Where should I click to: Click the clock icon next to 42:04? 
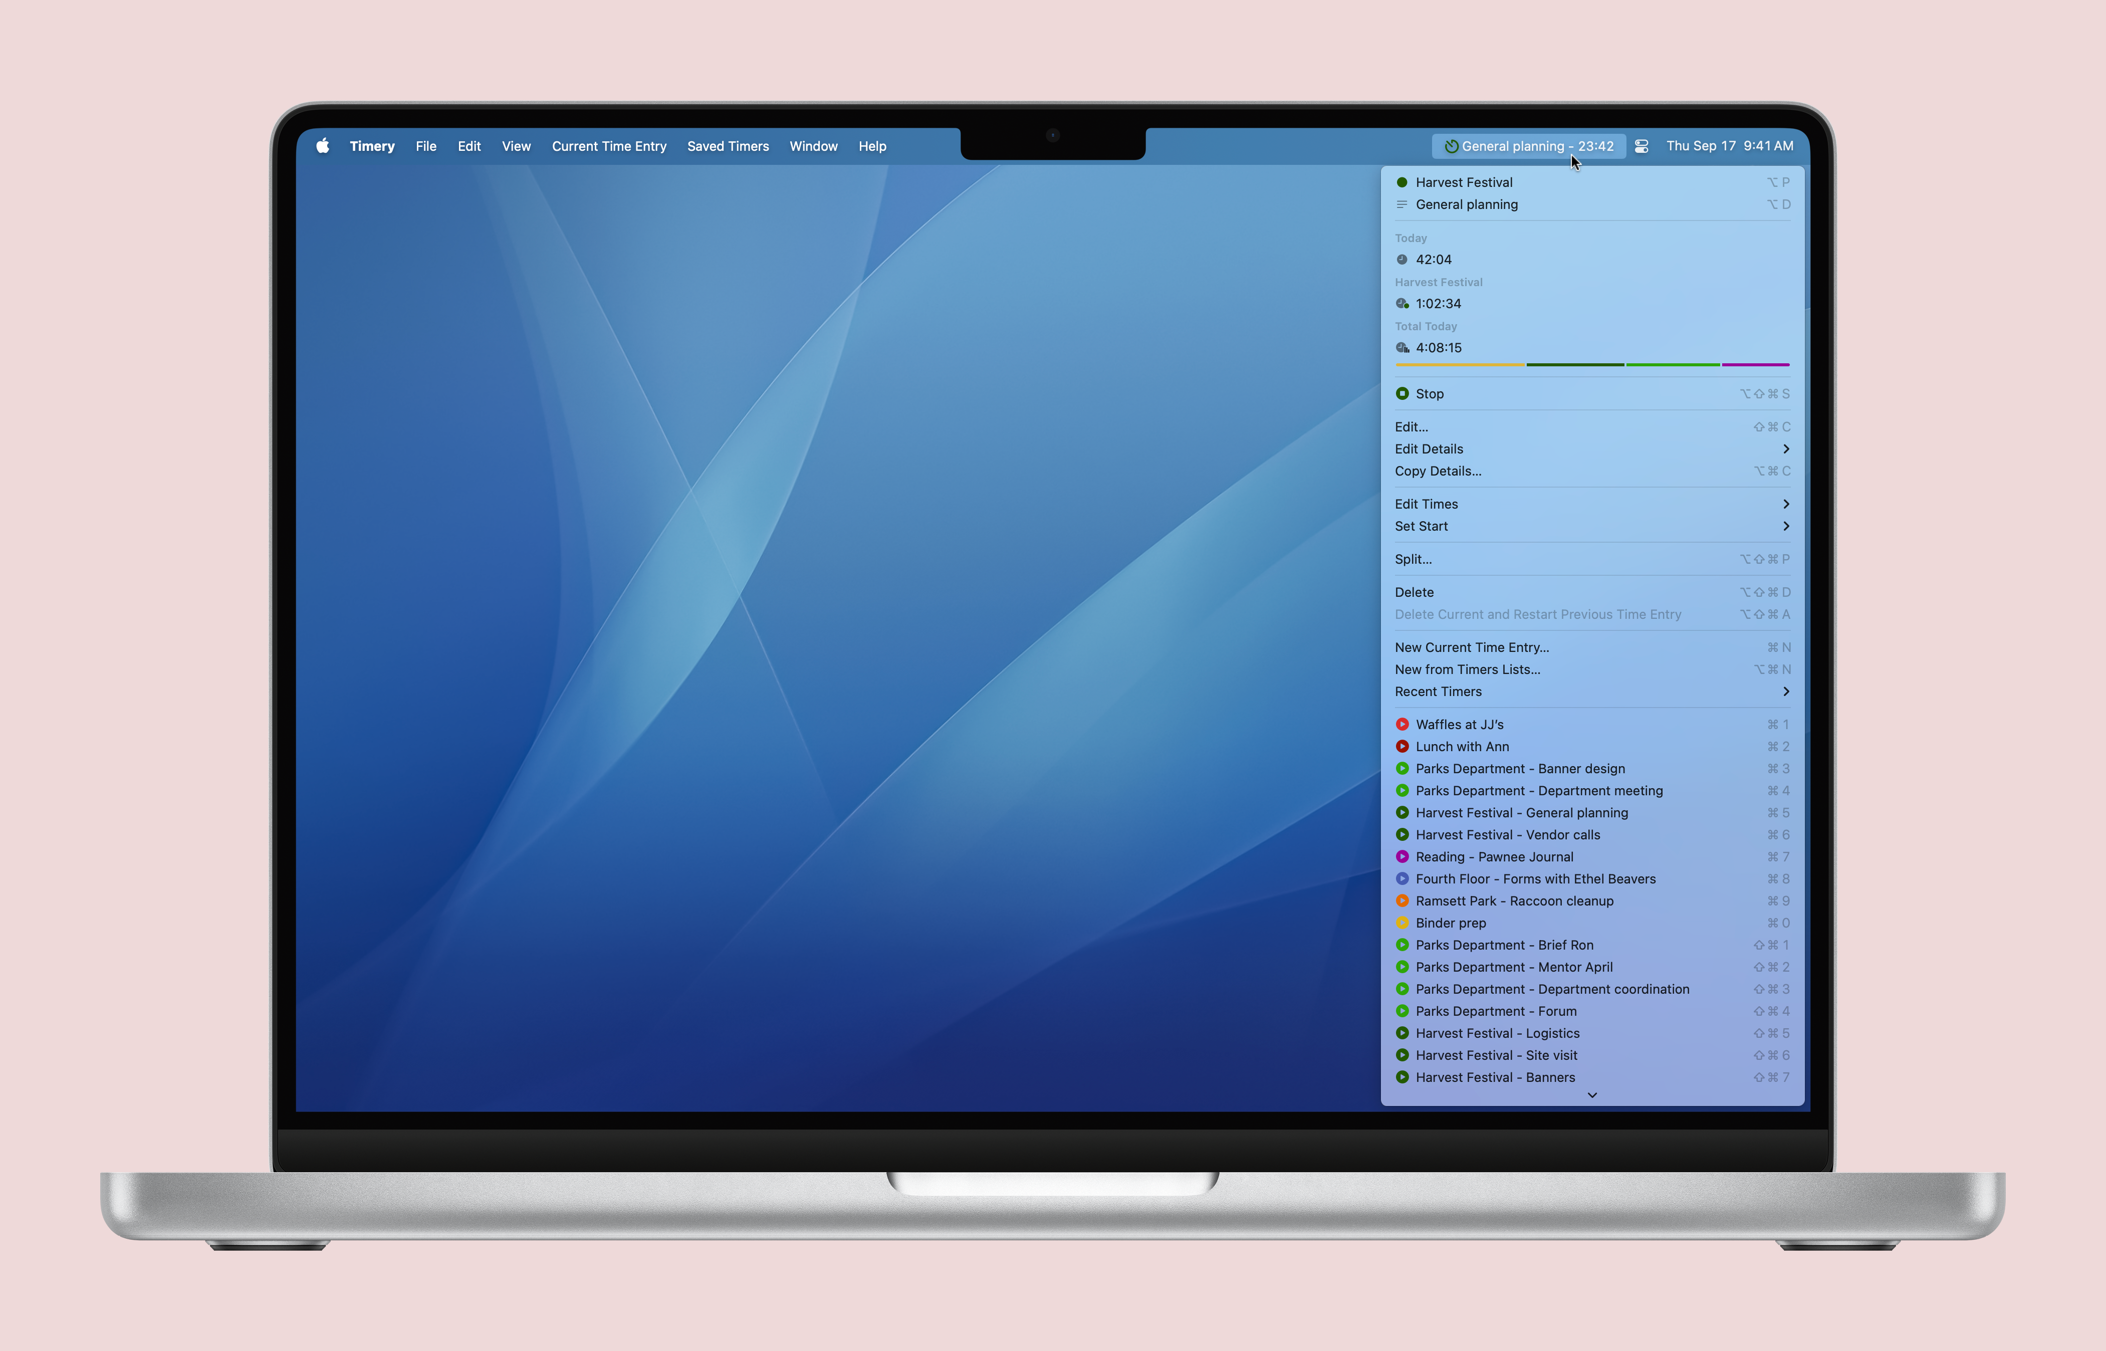[x=1401, y=260]
